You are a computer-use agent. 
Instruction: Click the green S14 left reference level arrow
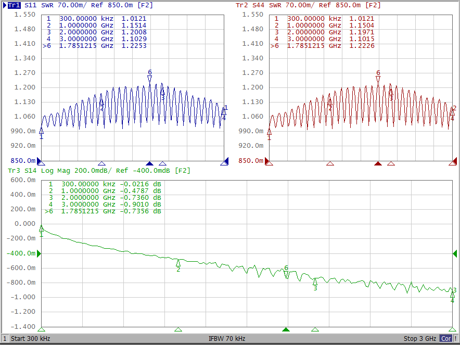click(39, 253)
